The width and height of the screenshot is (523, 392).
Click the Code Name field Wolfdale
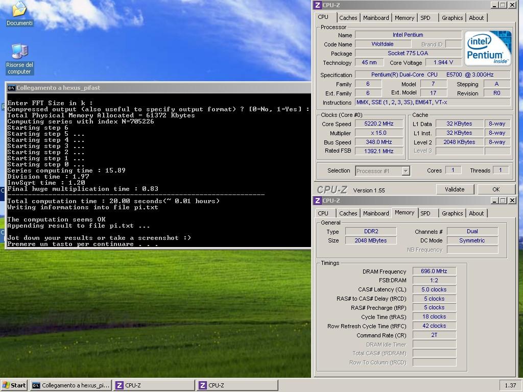coord(383,44)
